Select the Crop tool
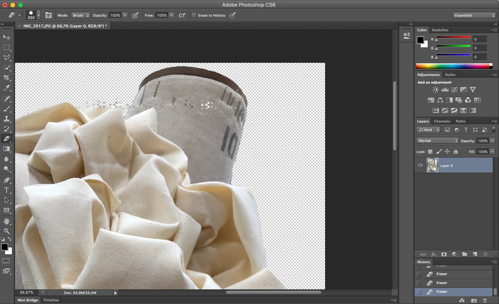 pos(6,78)
